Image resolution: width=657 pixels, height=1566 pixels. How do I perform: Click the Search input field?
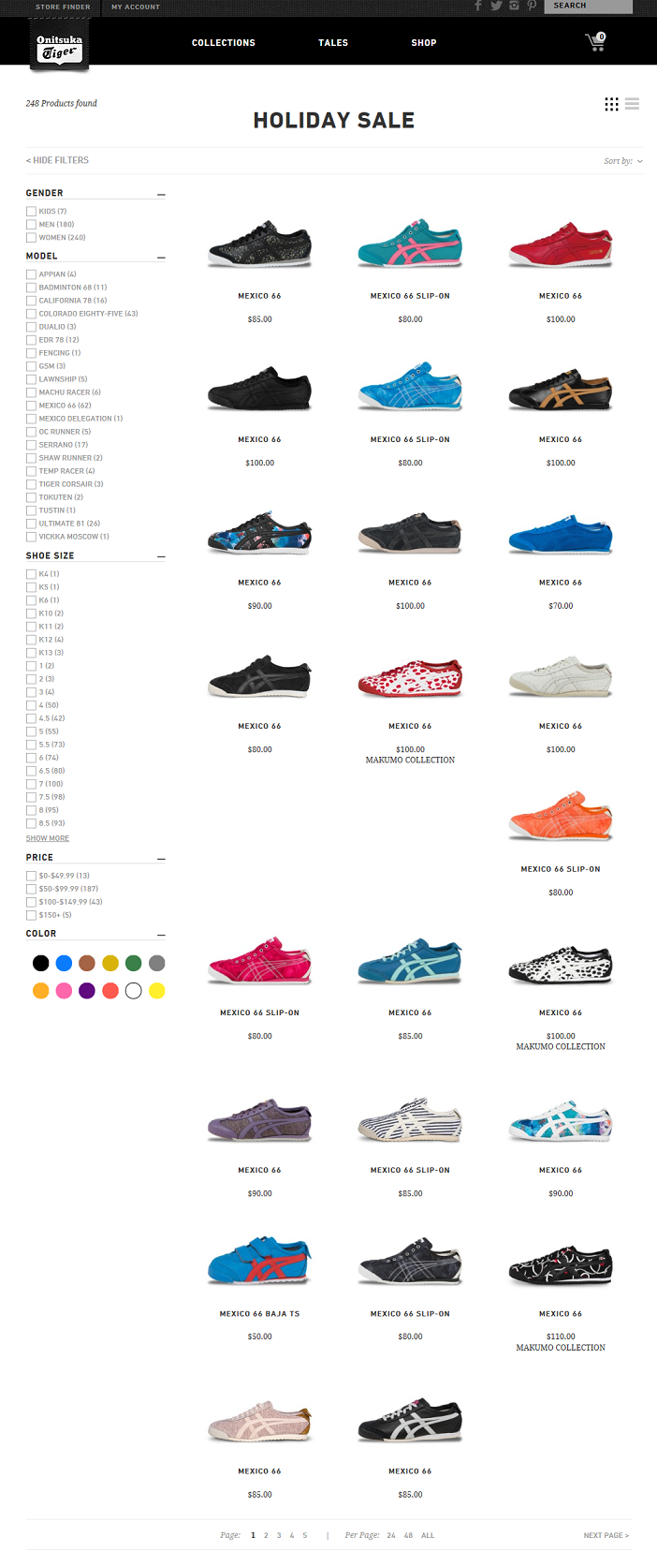589,6
